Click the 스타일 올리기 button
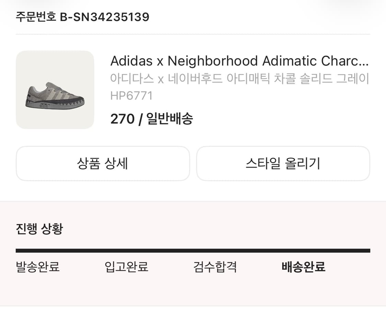Screen dimensions: 386x309 [283, 164]
